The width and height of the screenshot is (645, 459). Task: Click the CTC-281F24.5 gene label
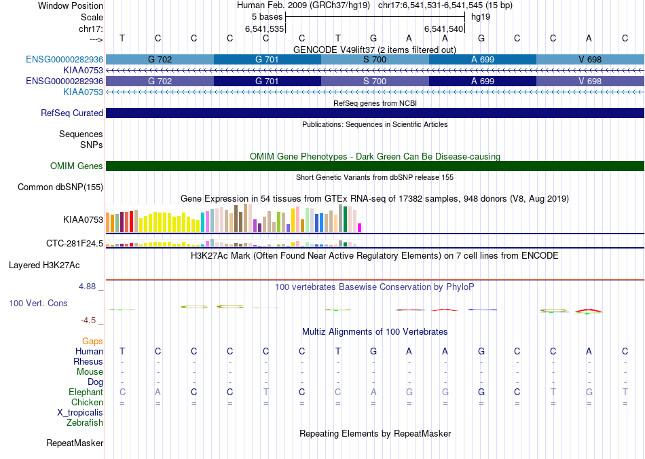click(x=75, y=244)
